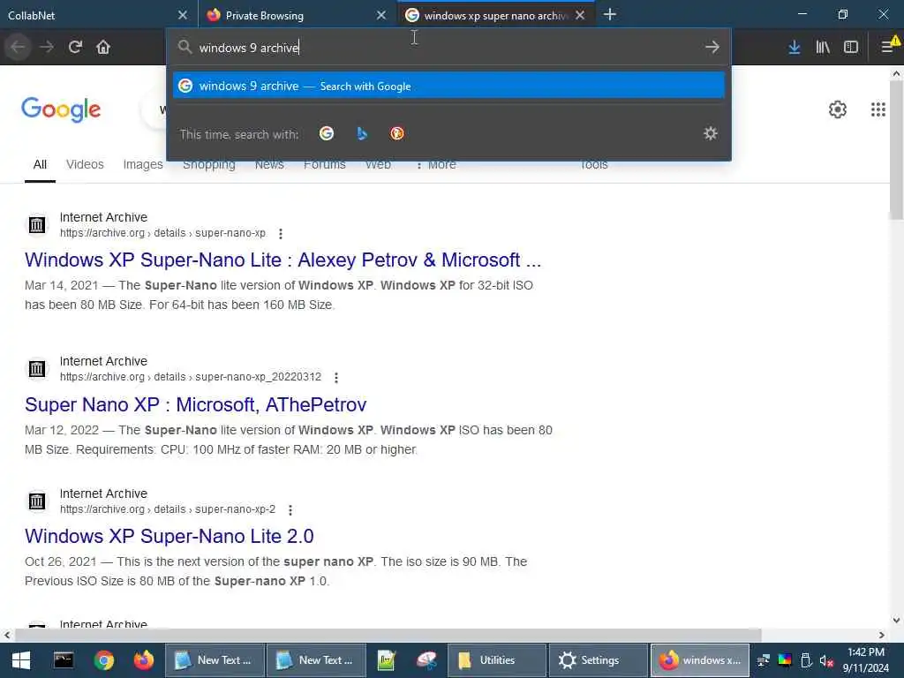Click the scroll-down arrow of the vertical scrollbar

(897, 621)
